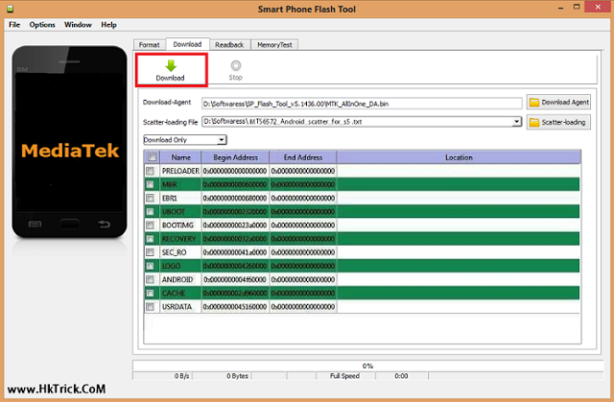Toggle the select-all checkbox in table header

152,157
